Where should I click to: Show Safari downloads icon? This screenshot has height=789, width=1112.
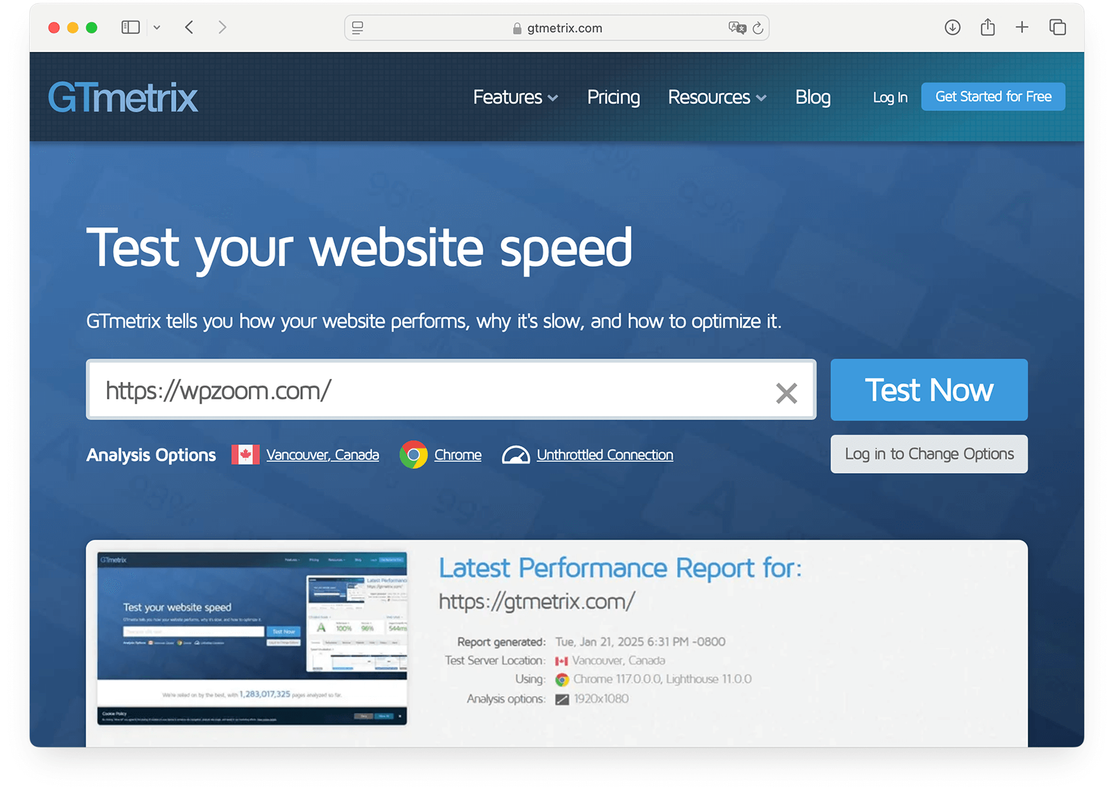[953, 28]
